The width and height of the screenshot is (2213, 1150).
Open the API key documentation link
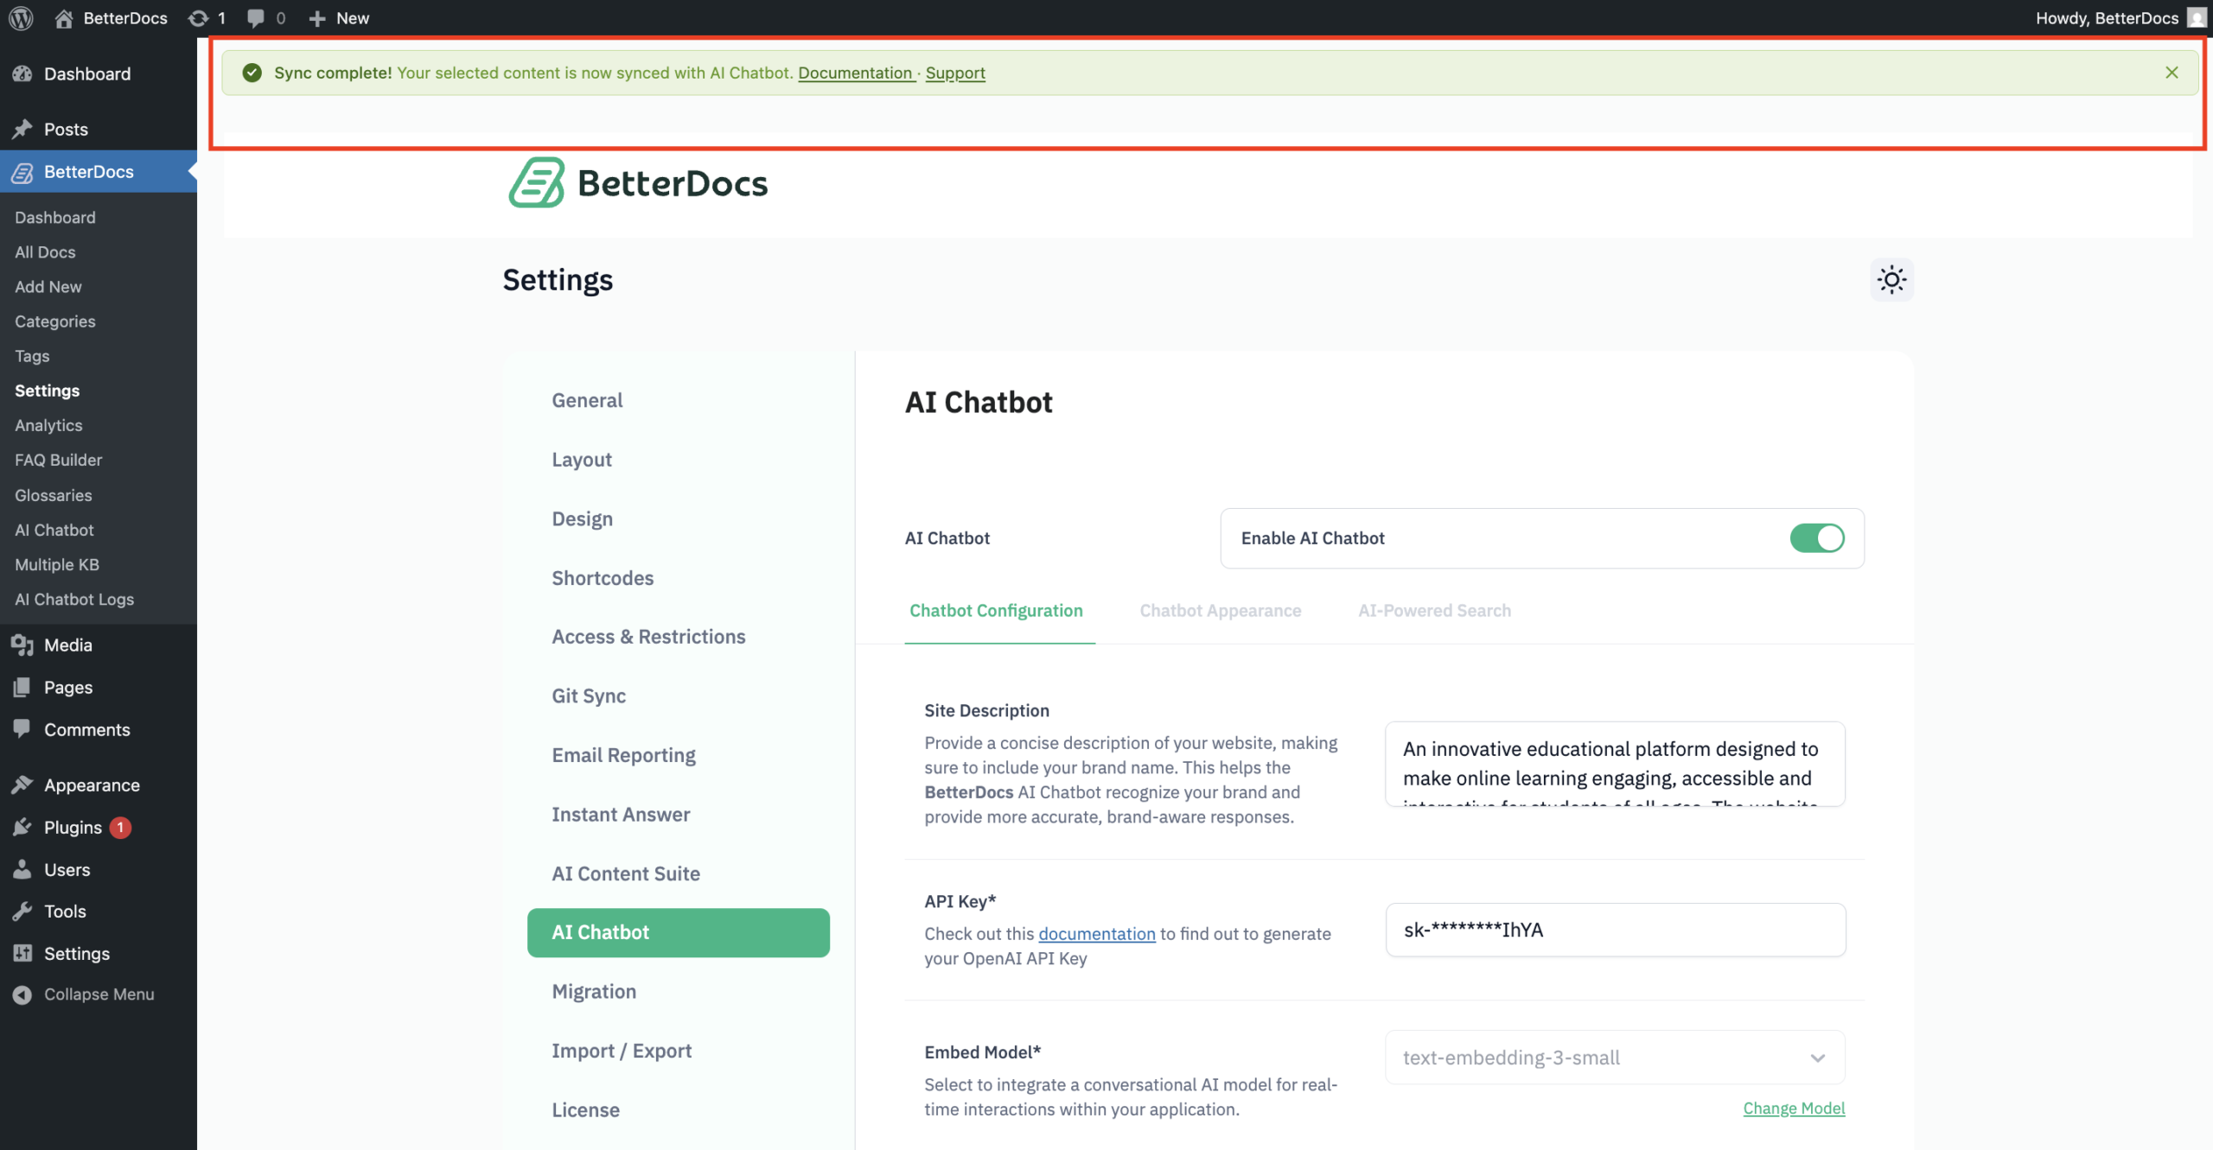click(1096, 933)
